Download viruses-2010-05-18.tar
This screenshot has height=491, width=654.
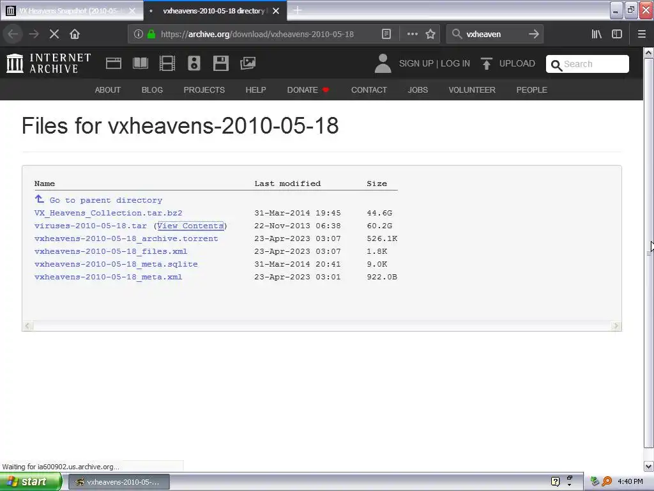point(91,226)
